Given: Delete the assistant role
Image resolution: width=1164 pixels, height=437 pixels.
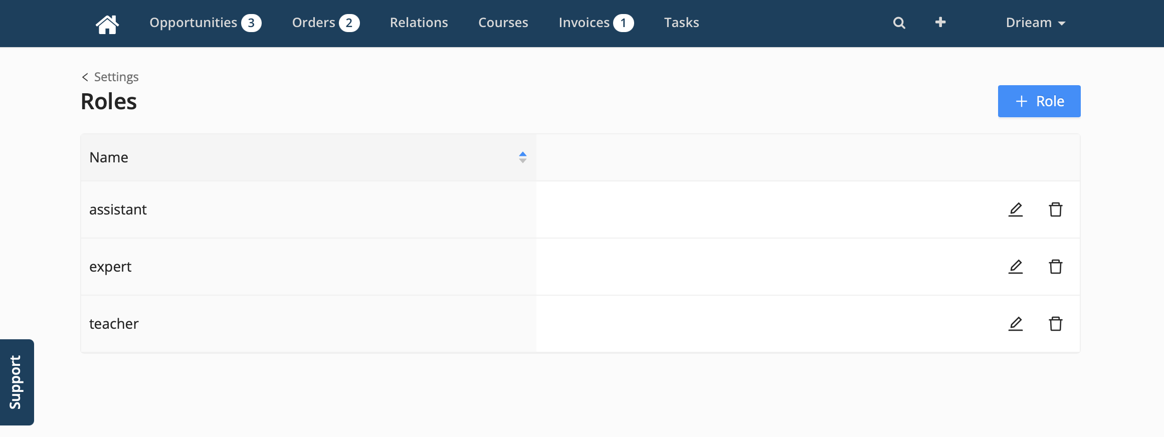Looking at the screenshot, I should click(1056, 209).
